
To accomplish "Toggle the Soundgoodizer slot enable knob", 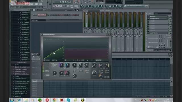I will point(170,19).
